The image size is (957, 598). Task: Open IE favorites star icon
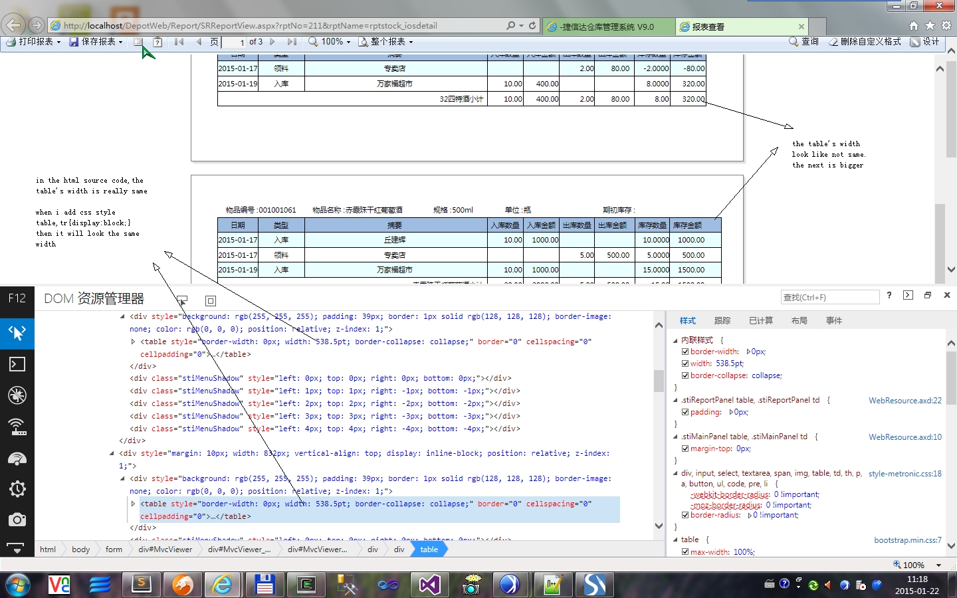coord(930,25)
